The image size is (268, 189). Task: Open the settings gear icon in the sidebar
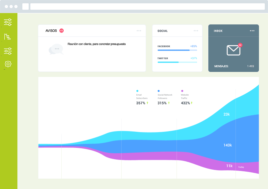[8, 64]
